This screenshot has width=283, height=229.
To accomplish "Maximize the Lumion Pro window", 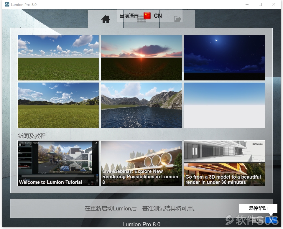I will (260, 4).
